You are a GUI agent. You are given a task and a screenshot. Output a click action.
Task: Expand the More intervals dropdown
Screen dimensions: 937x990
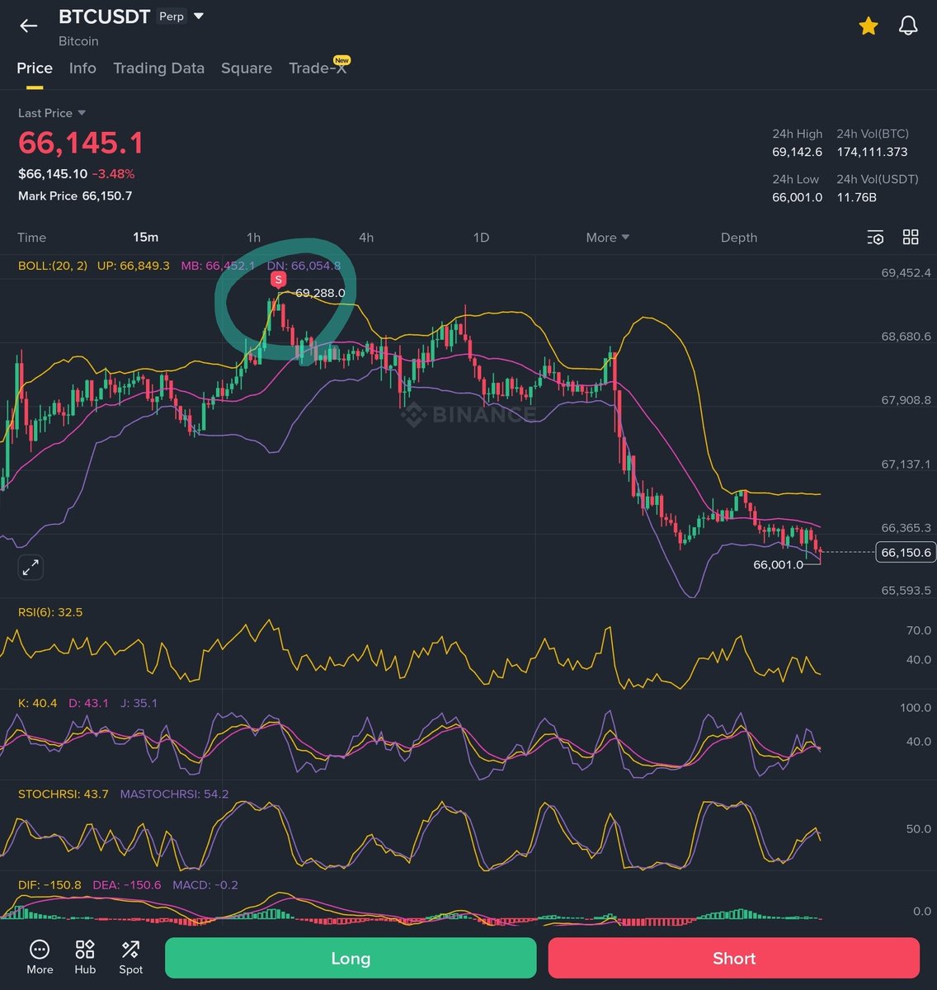pyautogui.click(x=608, y=238)
